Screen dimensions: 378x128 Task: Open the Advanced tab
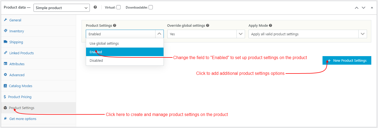coord(38,75)
